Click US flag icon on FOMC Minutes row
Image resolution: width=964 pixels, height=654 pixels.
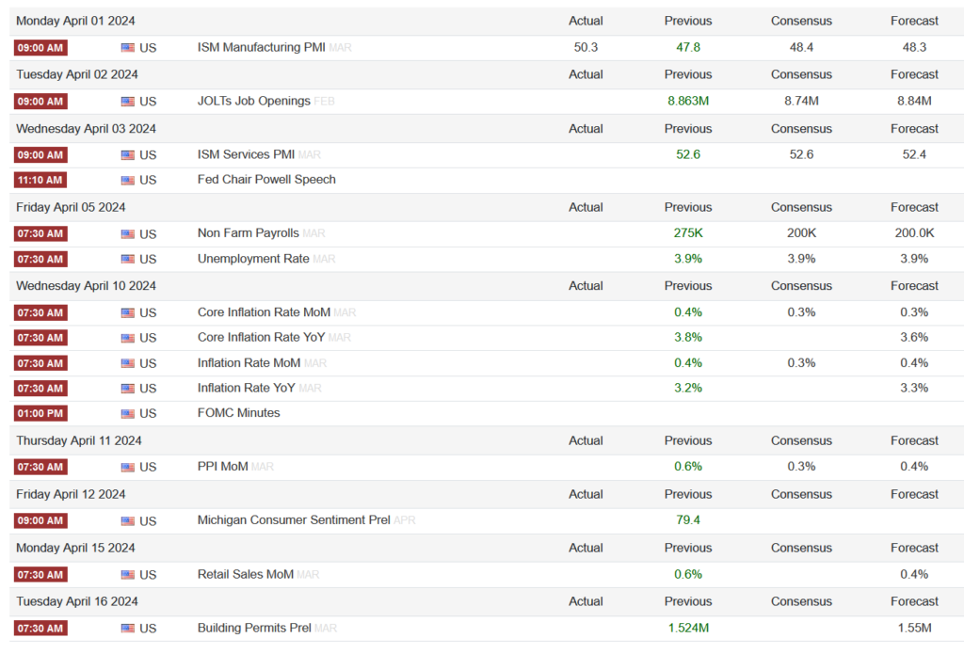point(127,413)
